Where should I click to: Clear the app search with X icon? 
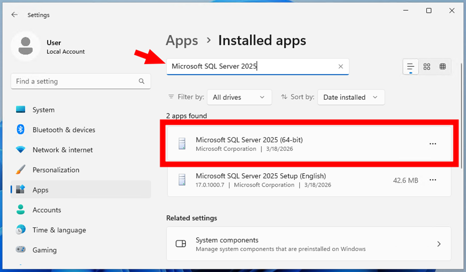(341, 67)
